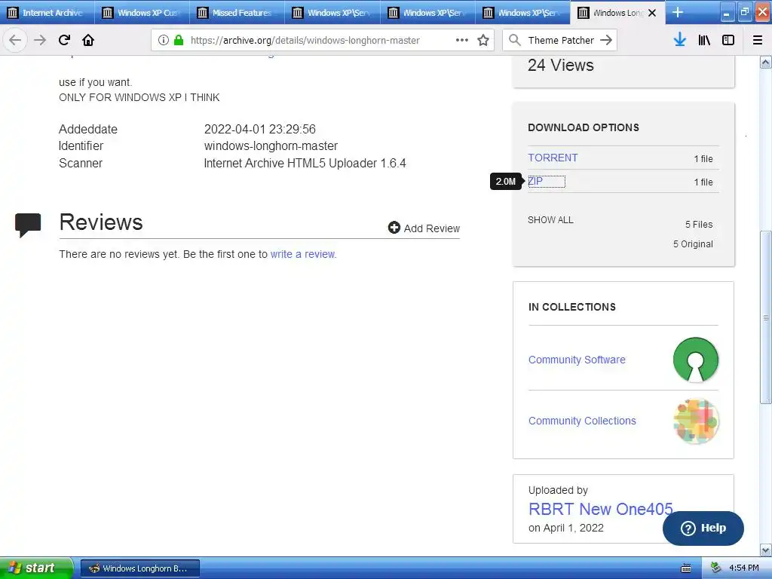Click the green padlock security icon
772x579 pixels.
pos(179,40)
